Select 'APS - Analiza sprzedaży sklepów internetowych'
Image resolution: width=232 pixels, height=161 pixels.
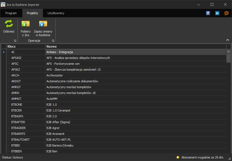tap(136, 58)
